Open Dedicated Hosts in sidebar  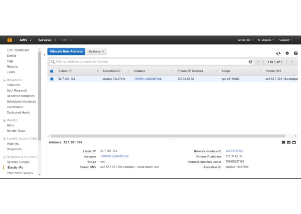pyautogui.click(x=18, y=113)
